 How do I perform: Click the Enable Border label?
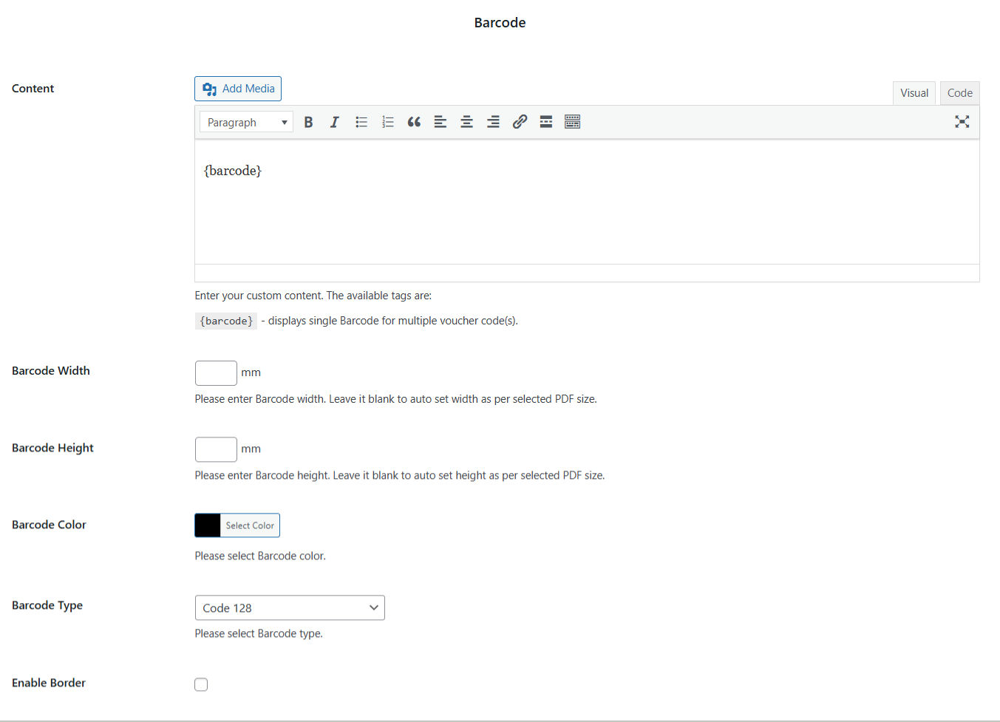click(x=49, y=683)
